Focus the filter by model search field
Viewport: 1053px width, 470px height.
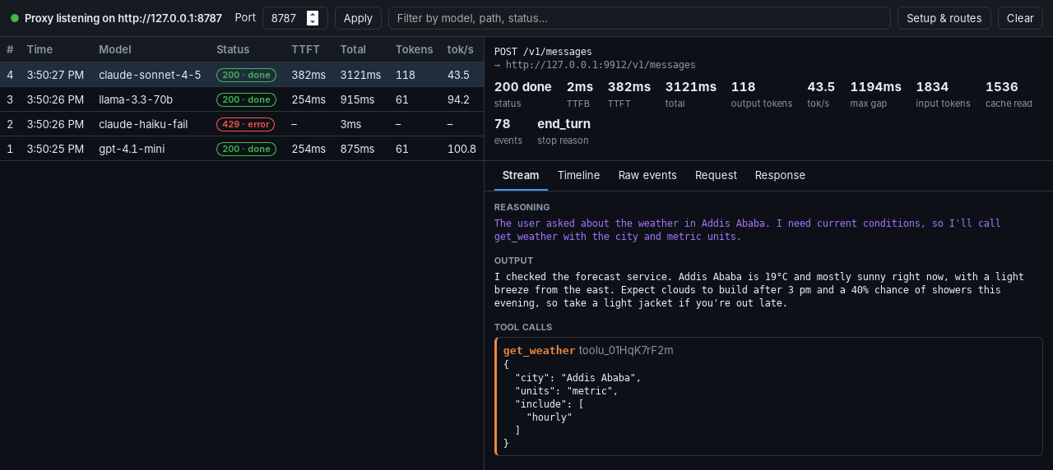[x=639, y=18]
